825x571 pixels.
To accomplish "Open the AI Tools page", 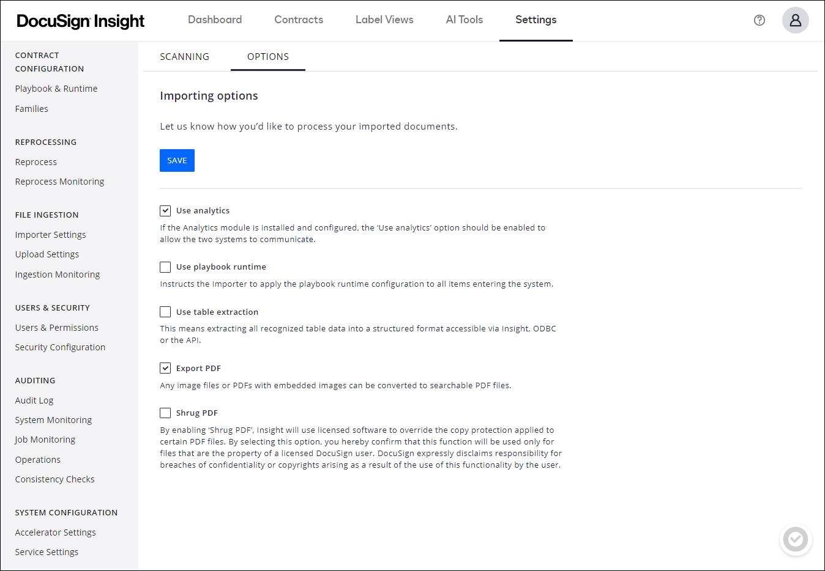I will click(x=464, y=20).
